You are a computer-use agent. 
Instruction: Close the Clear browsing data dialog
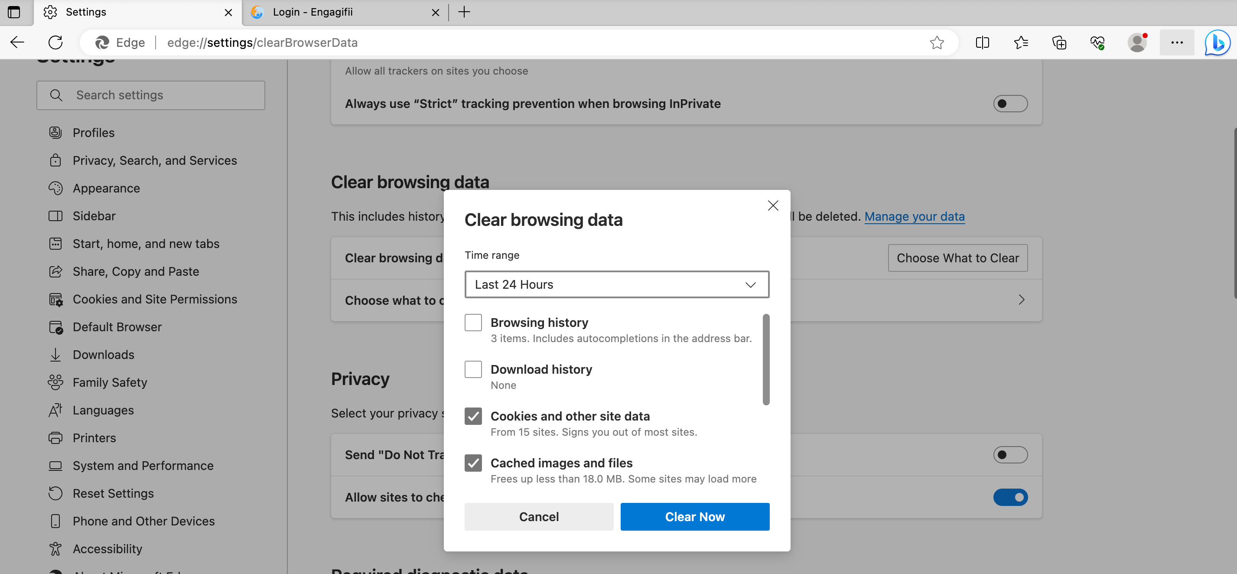pos(773,205)
